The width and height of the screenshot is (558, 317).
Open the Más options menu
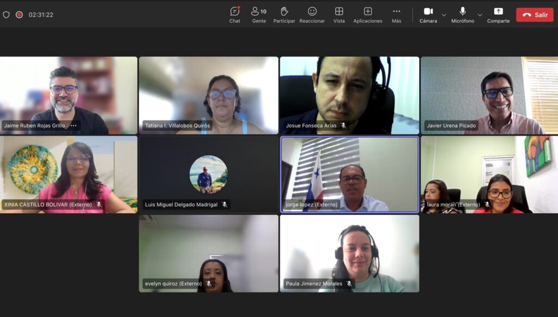click(x=397, y=15)
